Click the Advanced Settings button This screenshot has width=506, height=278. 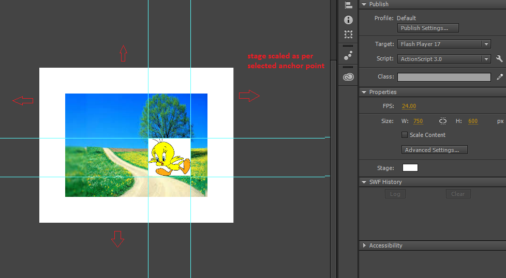pyautogui.click(x=435, y=150)
